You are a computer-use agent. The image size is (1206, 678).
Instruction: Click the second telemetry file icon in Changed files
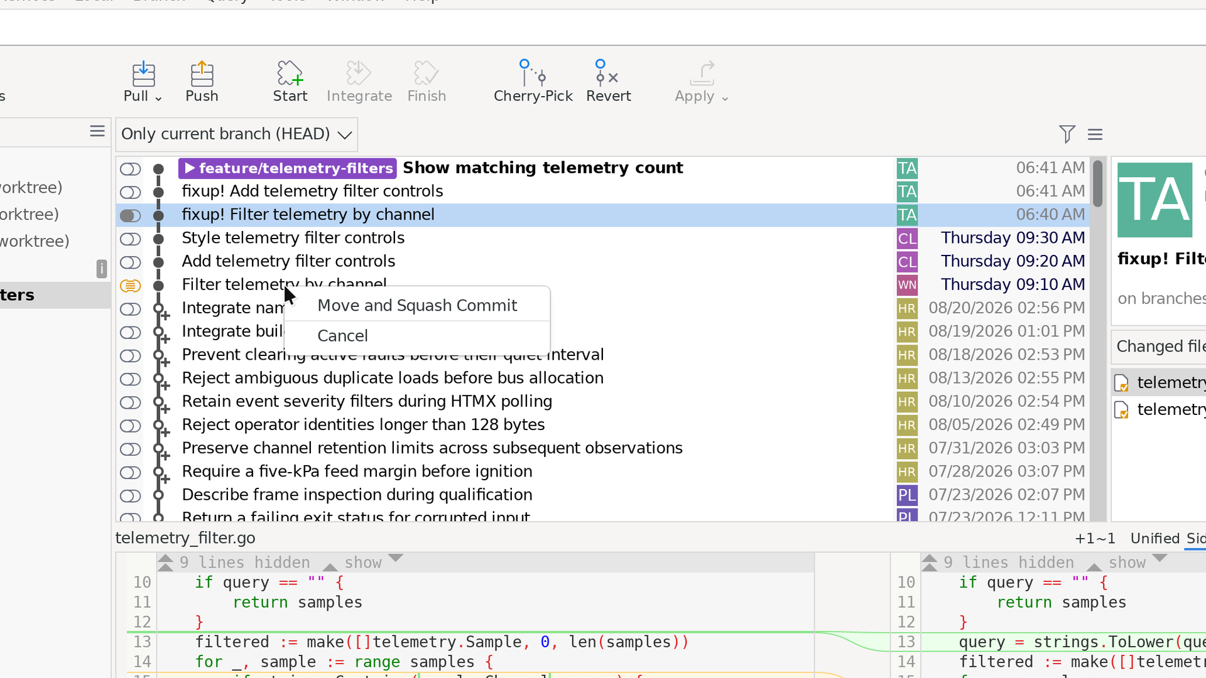point(1121,411)
